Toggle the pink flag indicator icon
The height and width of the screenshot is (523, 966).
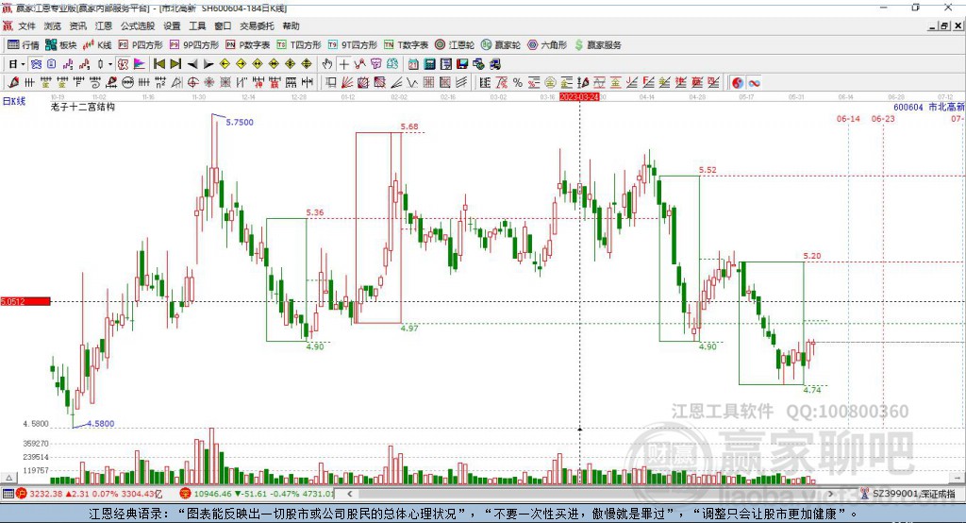140,64
